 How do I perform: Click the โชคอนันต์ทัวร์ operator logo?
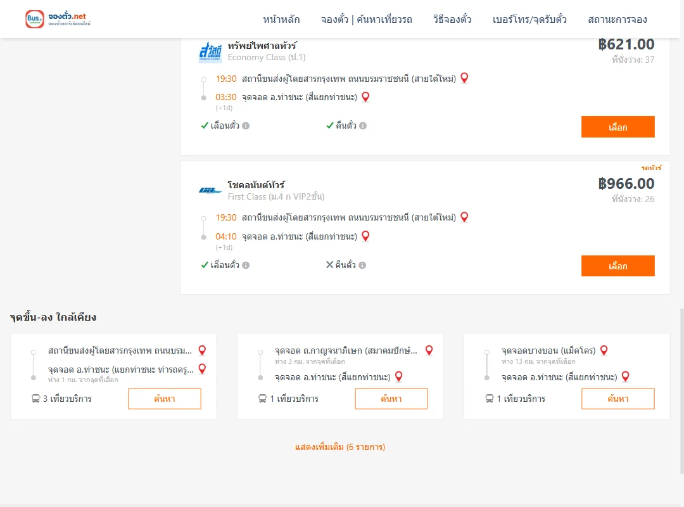(210, 190)
